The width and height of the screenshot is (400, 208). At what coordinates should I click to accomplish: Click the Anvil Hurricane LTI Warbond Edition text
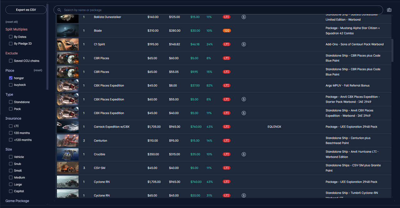352,154
